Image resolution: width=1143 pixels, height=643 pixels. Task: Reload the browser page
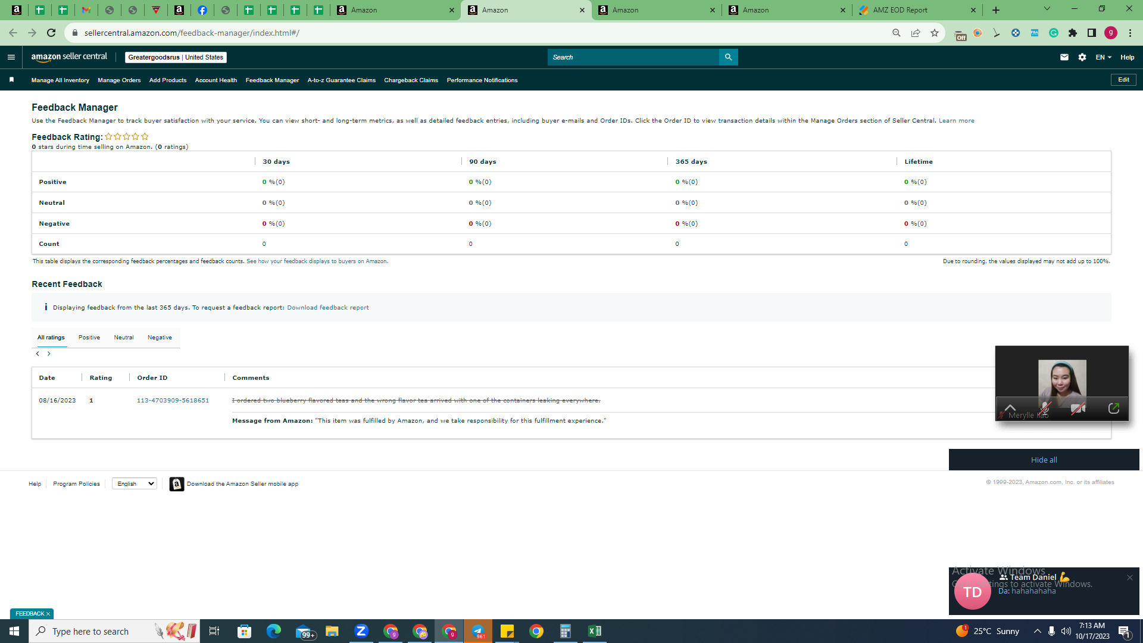pyautogui.click(x=51, y=33)
